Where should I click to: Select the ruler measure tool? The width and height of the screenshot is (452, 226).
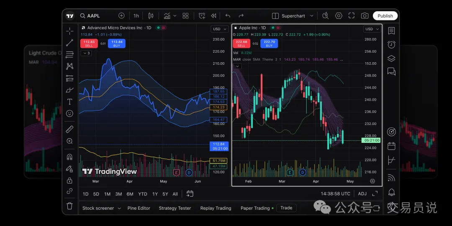pyautogui.click(x=69, y=129)
